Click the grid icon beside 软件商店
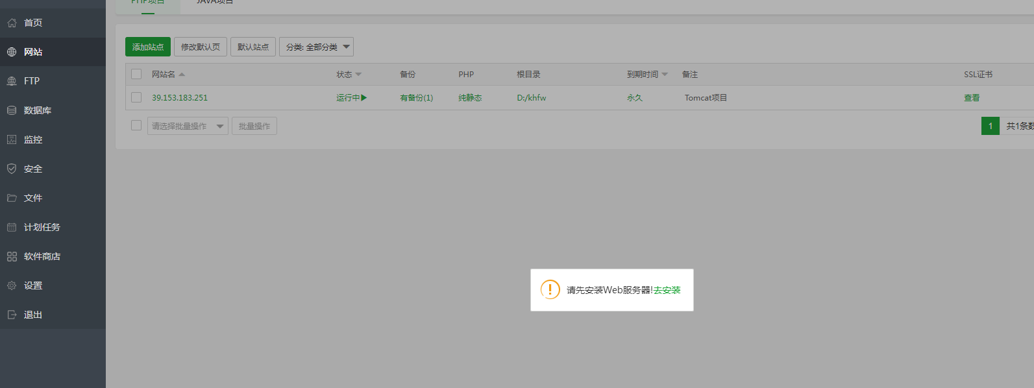This screenshot has height=388, width=1034. [x=12, y=256]
